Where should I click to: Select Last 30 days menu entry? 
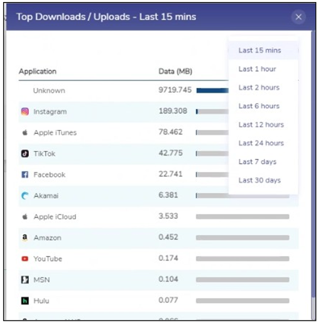pyautogui.click(x=260, y=181)
